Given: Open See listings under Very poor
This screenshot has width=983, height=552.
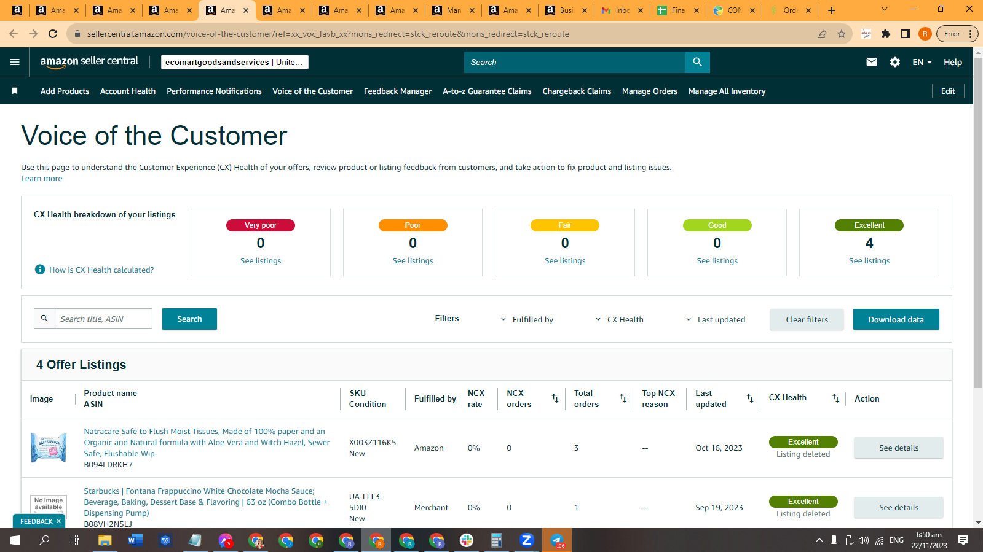Looking at the screenshot, I should 261,261.
